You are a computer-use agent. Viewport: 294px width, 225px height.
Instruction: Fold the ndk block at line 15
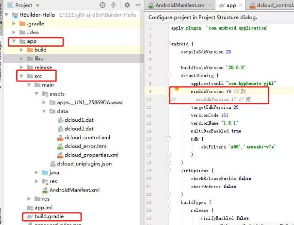click(168, 139)
